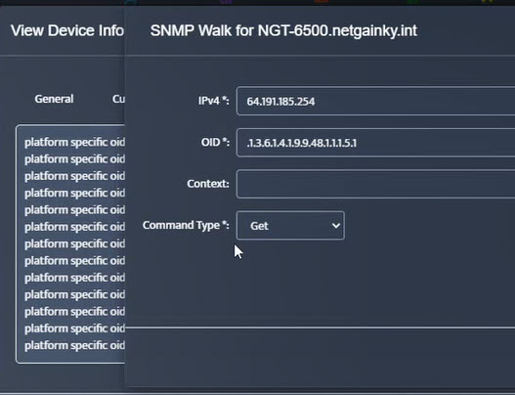Click the OID field label
Screen dimensions: 515x395
click(x=215, y=143)
